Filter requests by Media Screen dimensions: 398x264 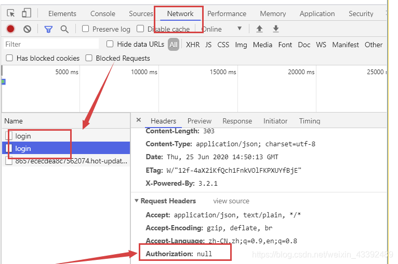point(262,45)
